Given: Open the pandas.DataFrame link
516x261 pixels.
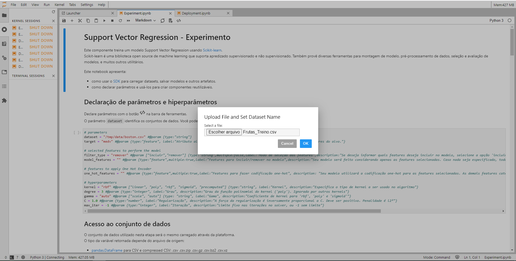Looking at the screenshot, I should tap(107, 250).
